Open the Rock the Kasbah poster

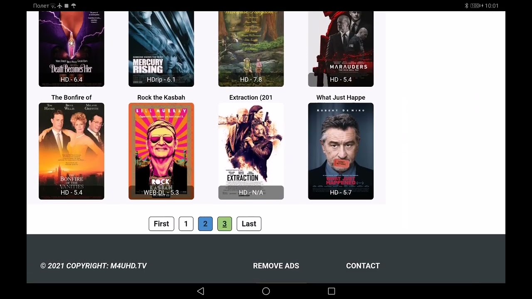click(161, 151)
